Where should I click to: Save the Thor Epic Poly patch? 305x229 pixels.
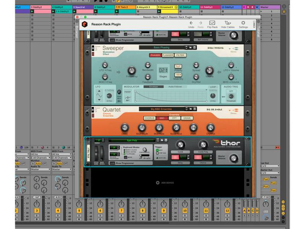click(x=166, y=140)
